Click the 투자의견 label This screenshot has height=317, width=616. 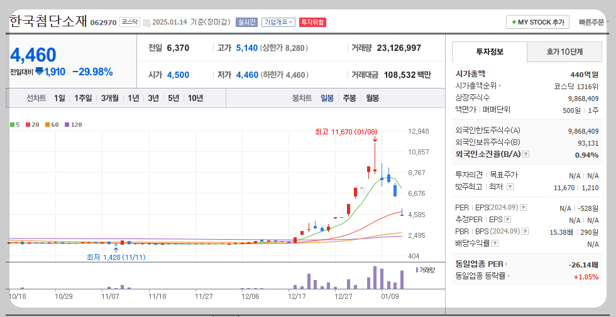pos(469,175)
